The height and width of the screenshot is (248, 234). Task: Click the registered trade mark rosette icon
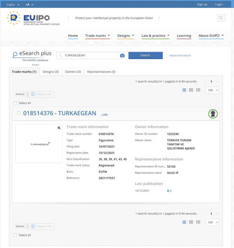213,114
